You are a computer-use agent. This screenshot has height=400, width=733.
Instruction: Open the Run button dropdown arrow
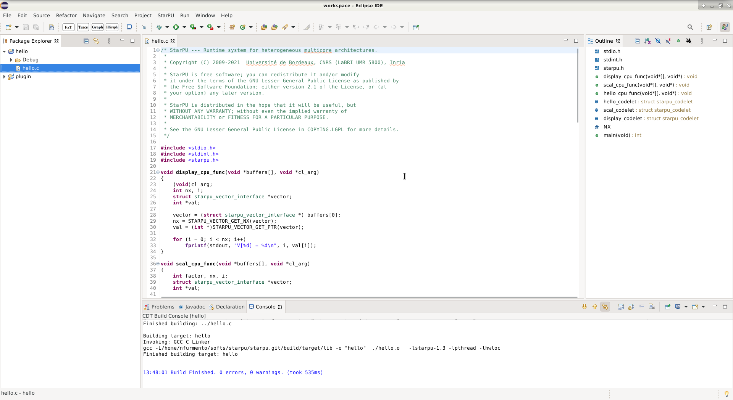[x=184, y=27]
